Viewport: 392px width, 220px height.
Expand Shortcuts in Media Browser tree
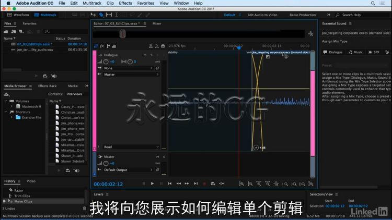[x=6, y=112]
